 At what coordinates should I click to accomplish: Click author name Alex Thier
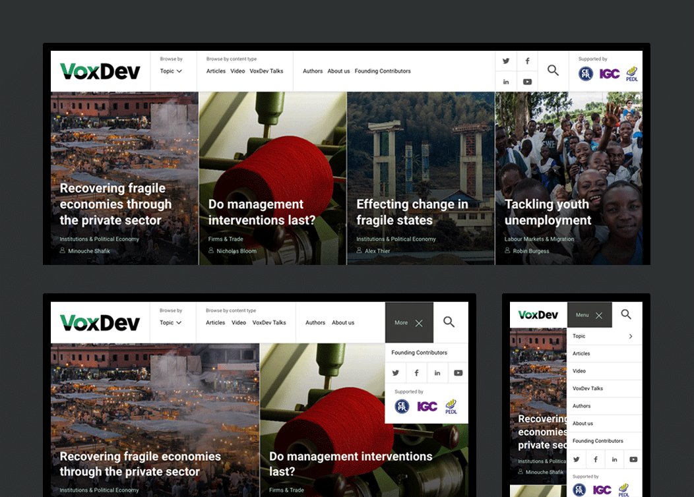[x=377, y=251]
